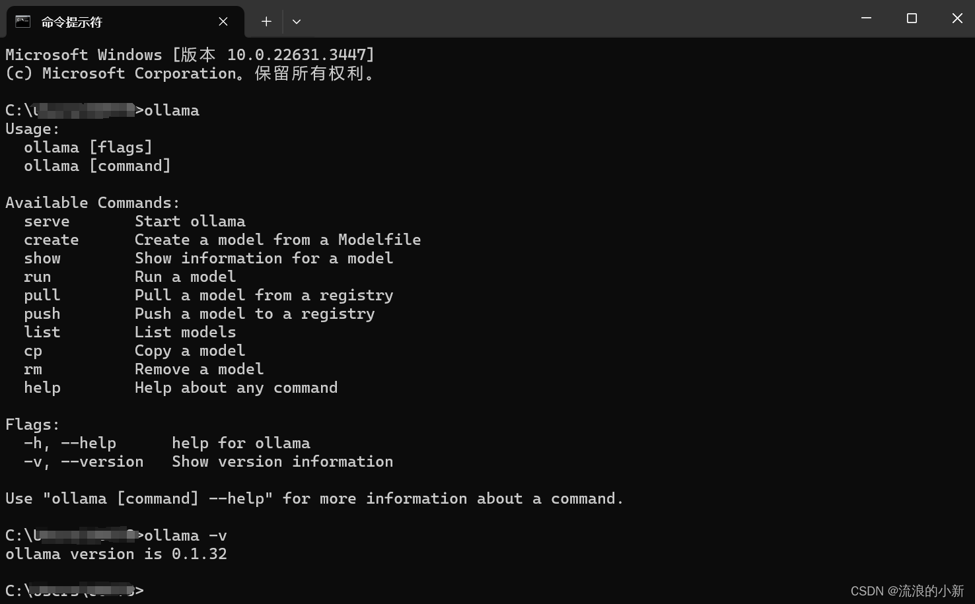Screen dimensions: 975x604
Task: Close the 命令提示符 tab
Action: point(223,22)
